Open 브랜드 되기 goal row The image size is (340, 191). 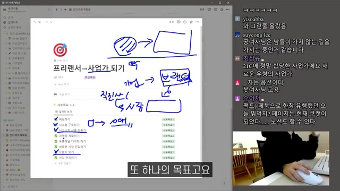(66, 152)
